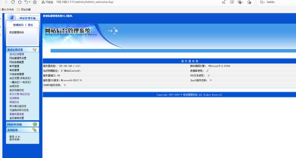Image resolution: width=296 pixels, height=158 pixels.
Task: Open reader mode book icon
Action: point(232,2)
